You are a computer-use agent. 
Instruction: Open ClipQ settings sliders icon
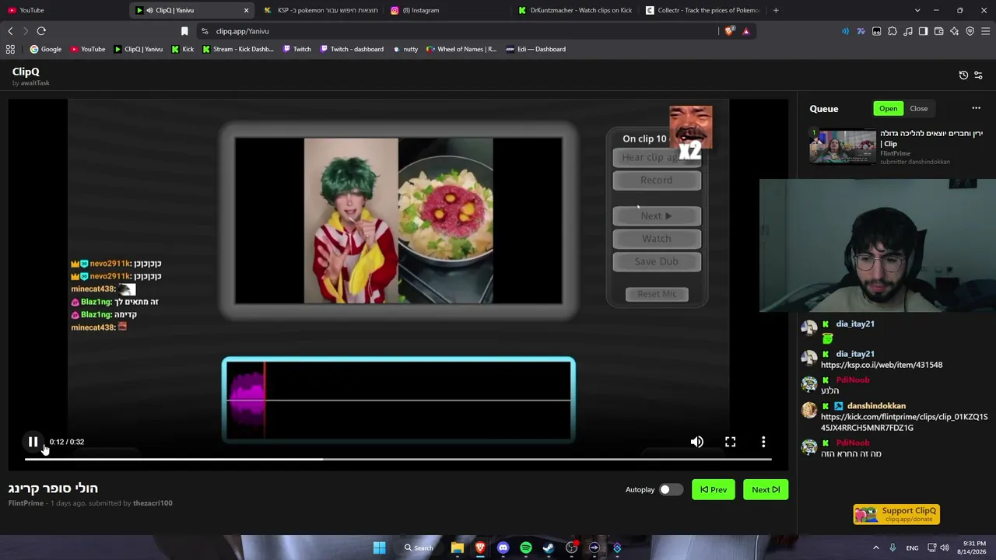click(978, 75)
